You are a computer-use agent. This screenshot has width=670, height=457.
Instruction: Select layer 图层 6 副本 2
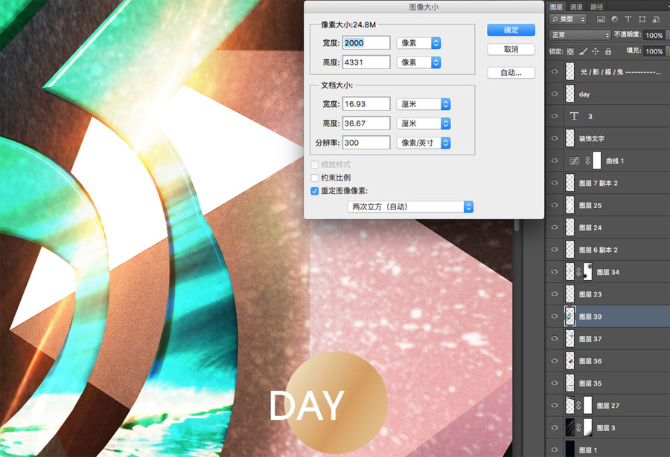click(x=608, y=250)
